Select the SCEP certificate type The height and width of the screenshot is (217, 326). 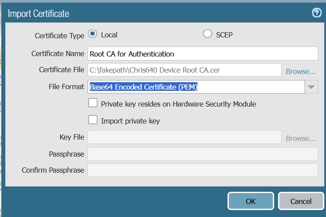tap(207, 34)
